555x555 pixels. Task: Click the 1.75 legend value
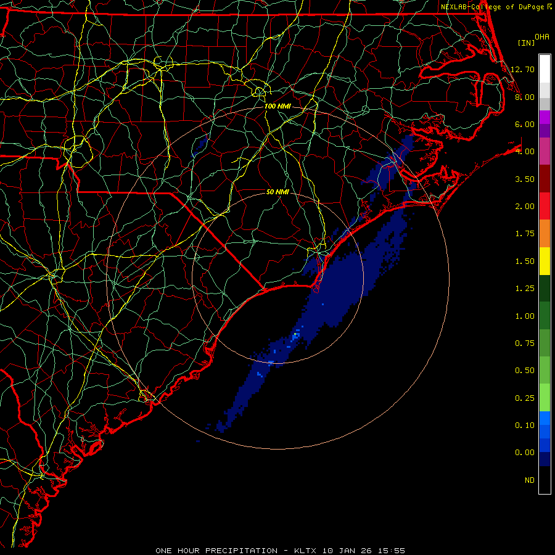[x=525, y=234]
